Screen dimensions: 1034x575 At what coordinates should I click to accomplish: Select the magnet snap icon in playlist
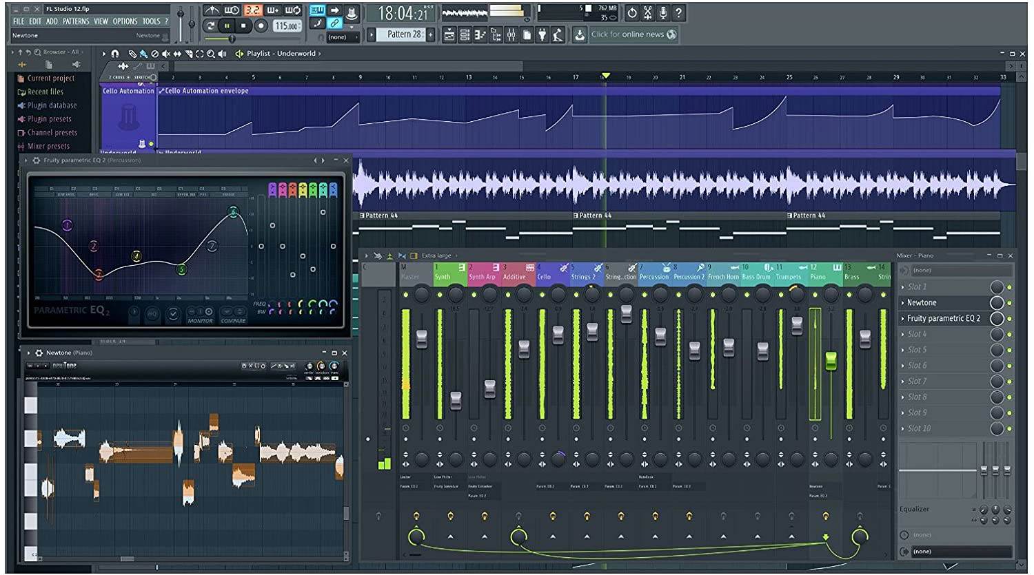point(115,54)
